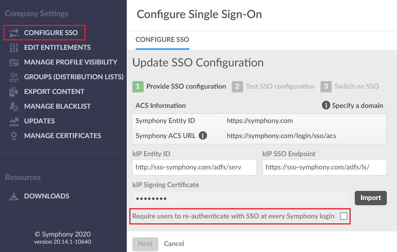
Task: Click the Manage Blacklist user icon
Action: click(14, 106)
